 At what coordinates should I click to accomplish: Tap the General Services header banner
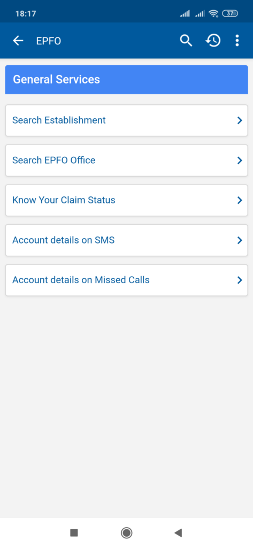pos(126,79)
